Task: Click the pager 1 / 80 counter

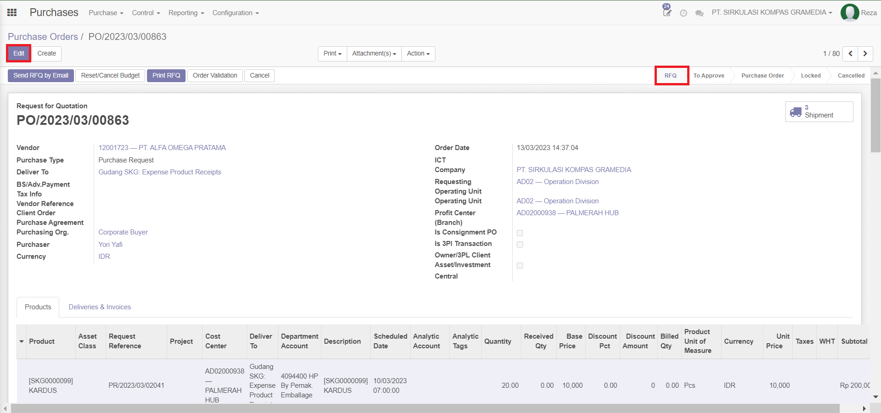Action: [x=831, y=54]
